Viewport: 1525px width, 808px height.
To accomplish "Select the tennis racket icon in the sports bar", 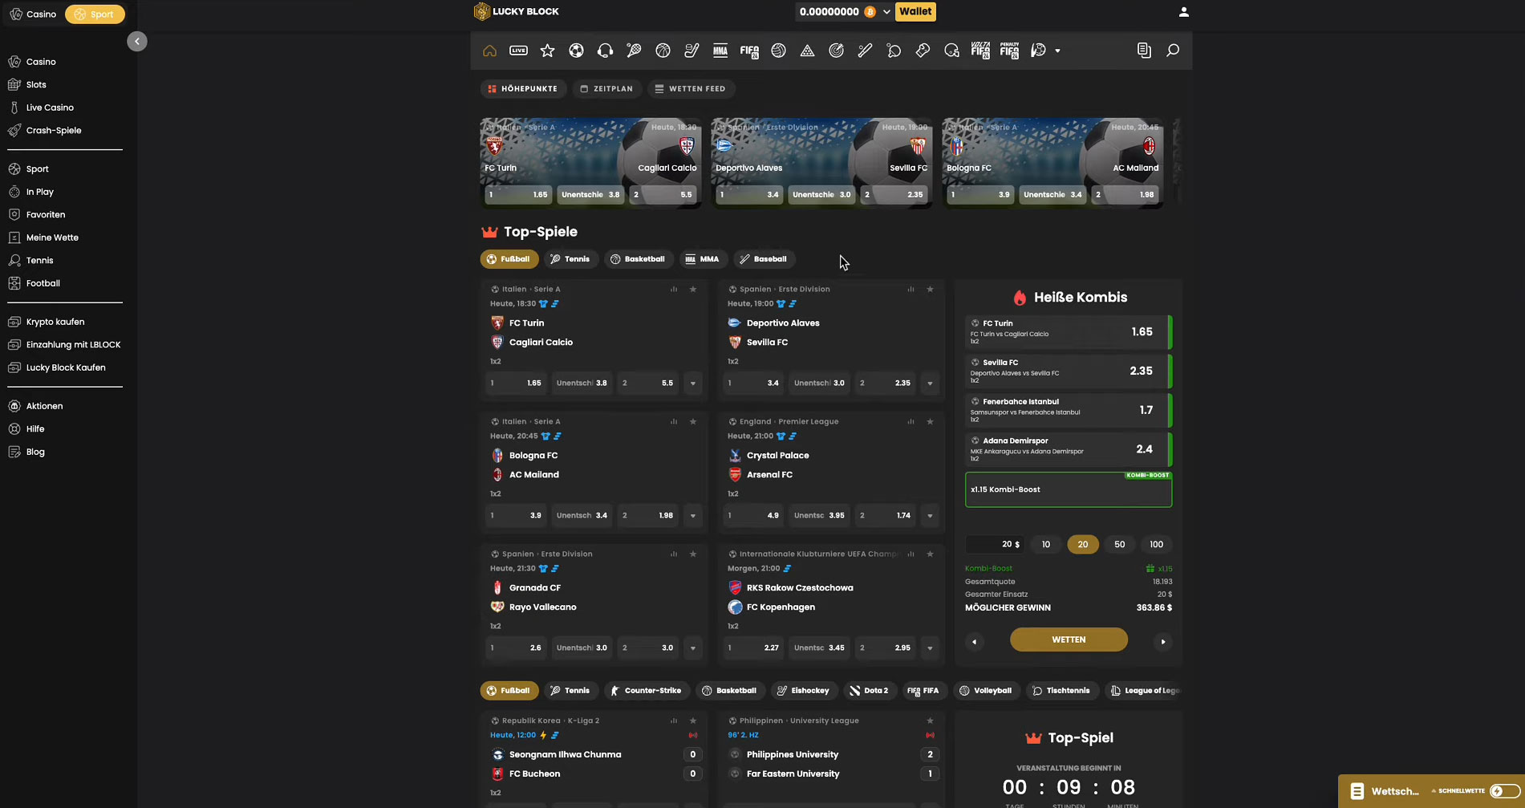I will coord(634,51).
